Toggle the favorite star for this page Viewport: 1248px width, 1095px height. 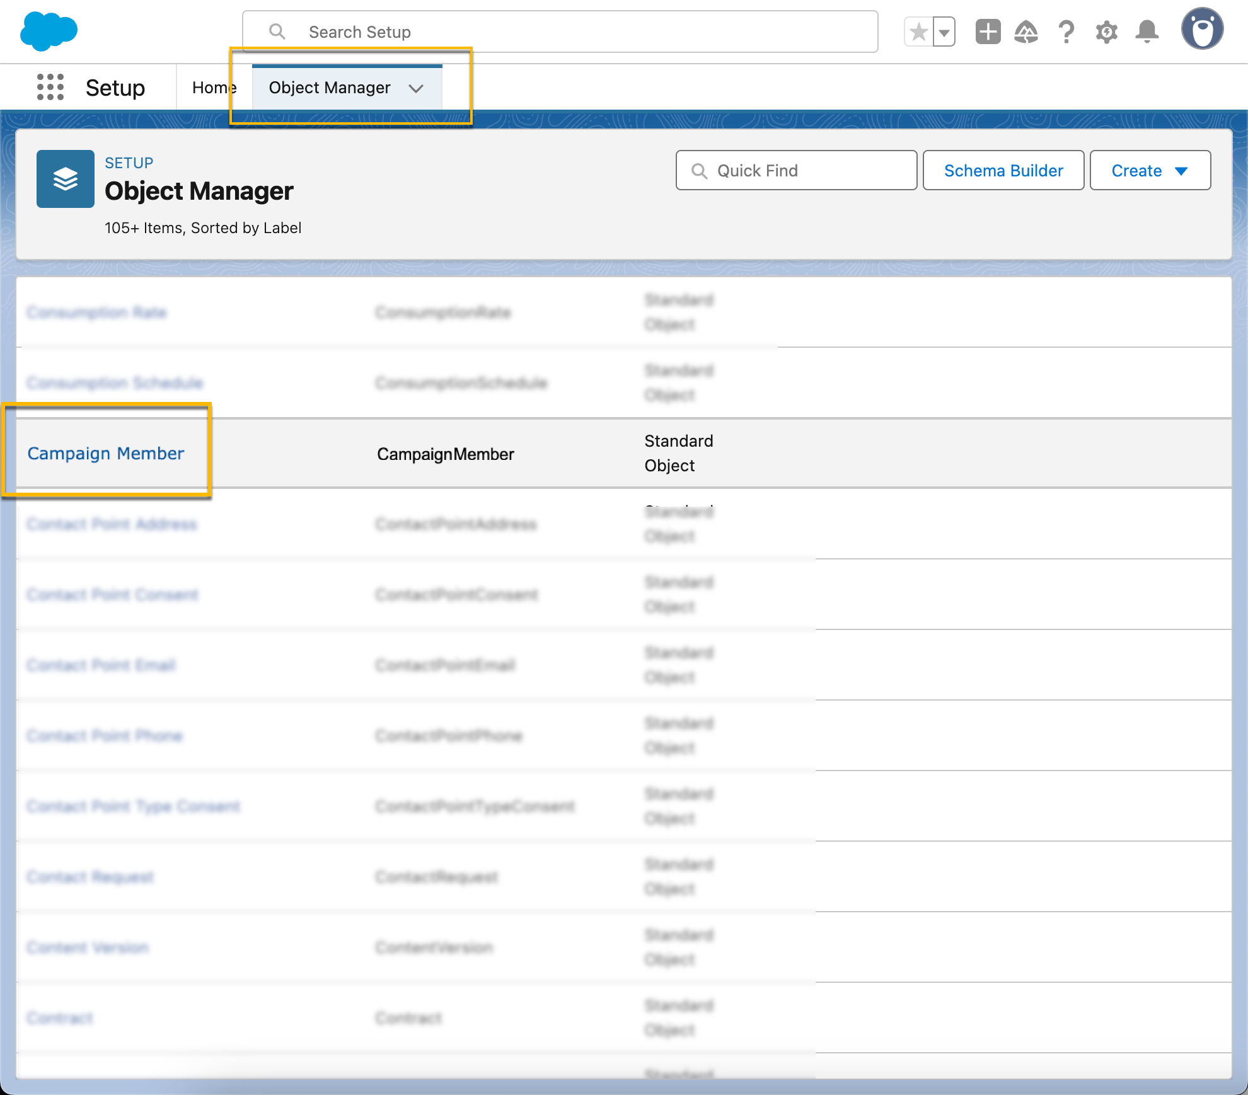point(918,32)
